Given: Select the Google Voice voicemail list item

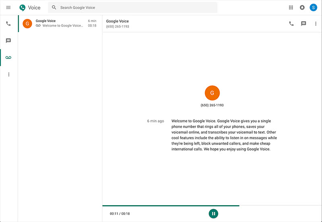Looking at the screenshot, I should (60, 23).
